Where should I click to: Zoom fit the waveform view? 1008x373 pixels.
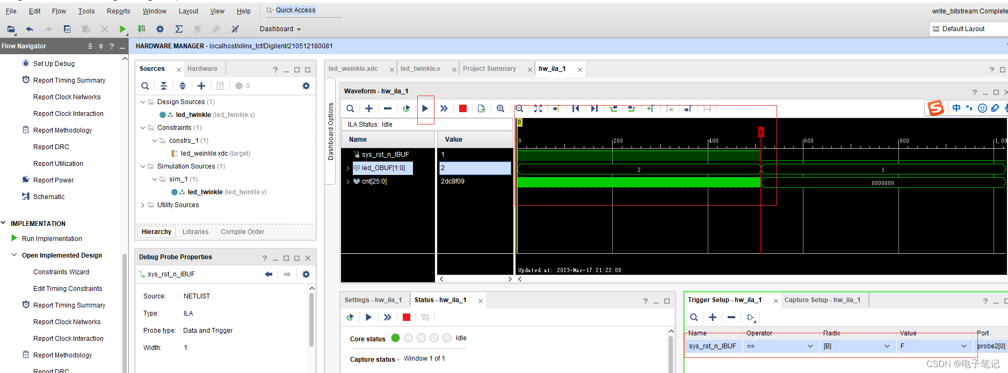pos(538,108)
